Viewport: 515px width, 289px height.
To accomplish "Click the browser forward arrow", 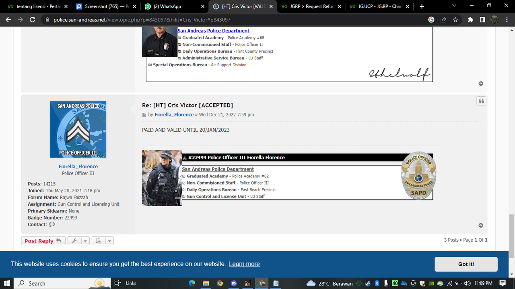I will (x=20, y=20).
